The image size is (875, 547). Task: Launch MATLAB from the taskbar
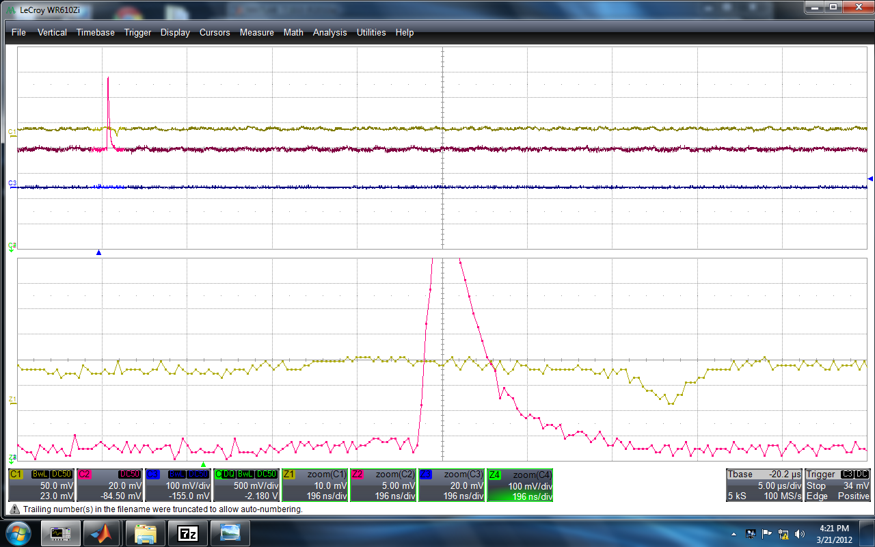[x=103, y=533]
